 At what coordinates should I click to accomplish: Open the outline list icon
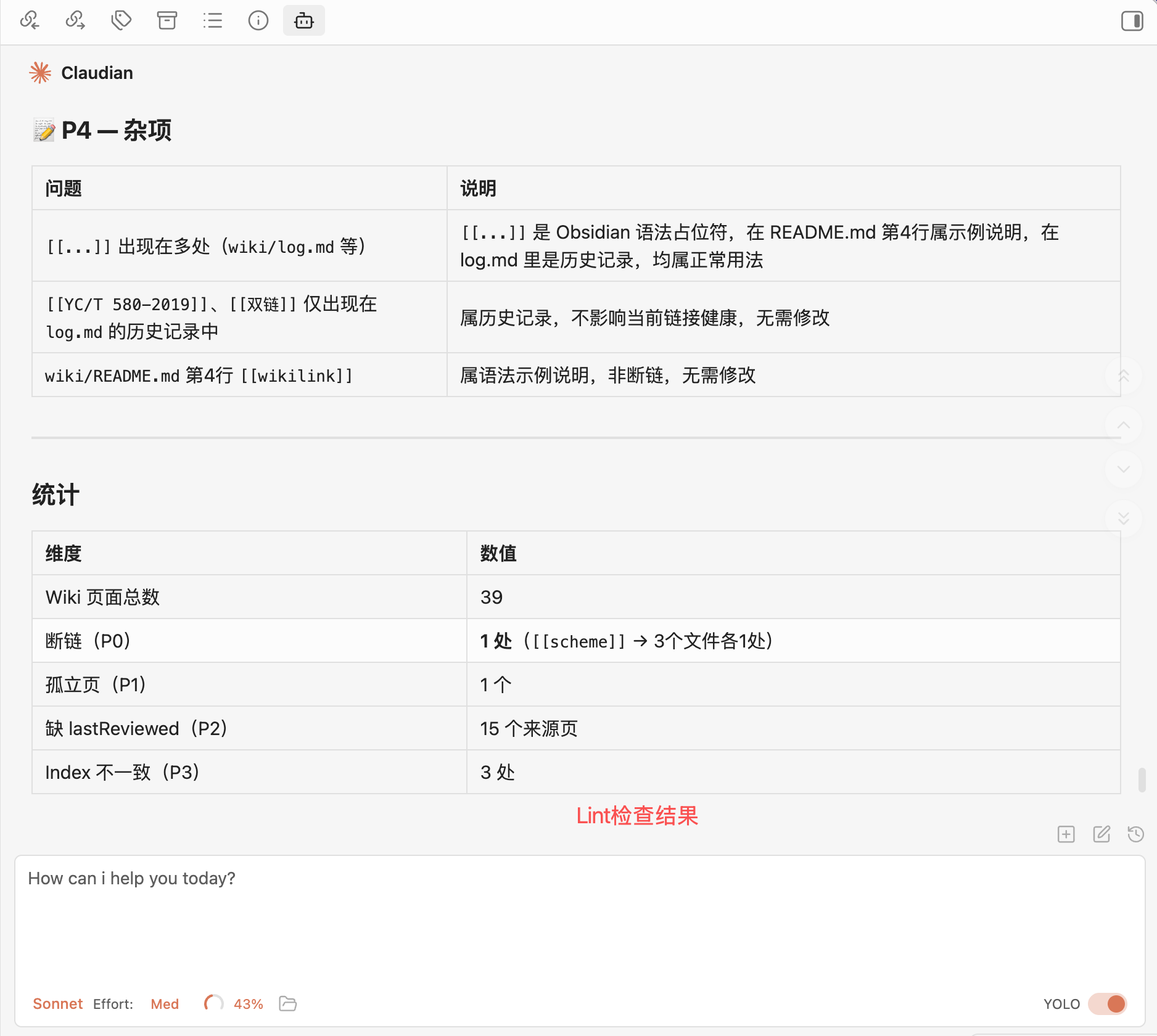click(x=212, y=21)
